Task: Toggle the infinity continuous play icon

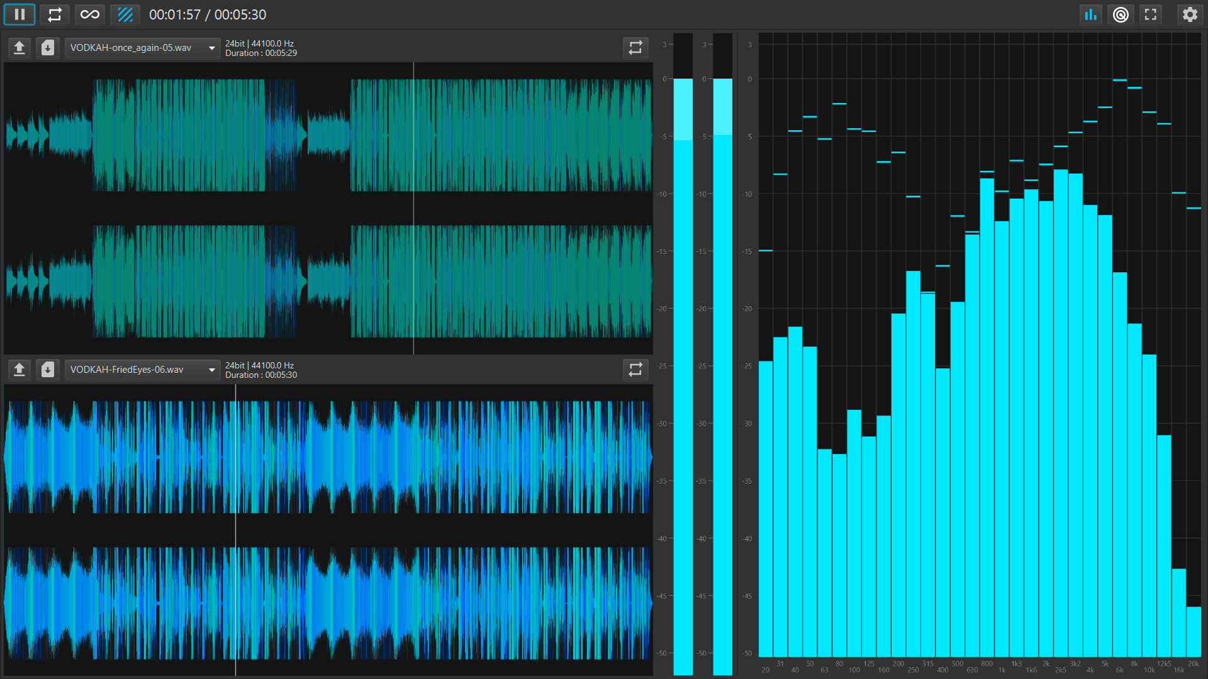Action: point(90,14)
